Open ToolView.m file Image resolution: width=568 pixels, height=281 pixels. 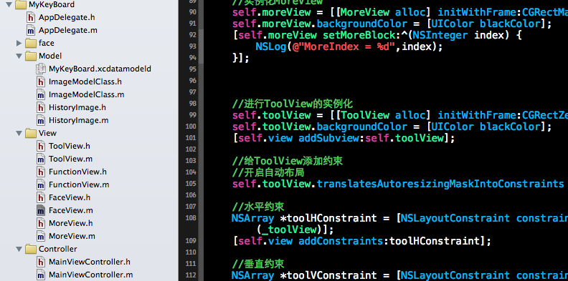tap(70, 159)
